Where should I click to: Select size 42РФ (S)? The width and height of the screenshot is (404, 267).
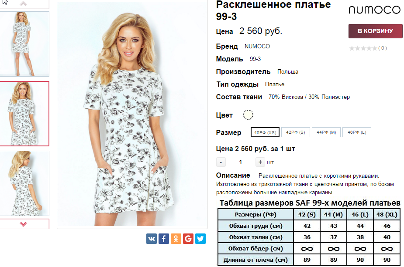[x=296, y=132]
